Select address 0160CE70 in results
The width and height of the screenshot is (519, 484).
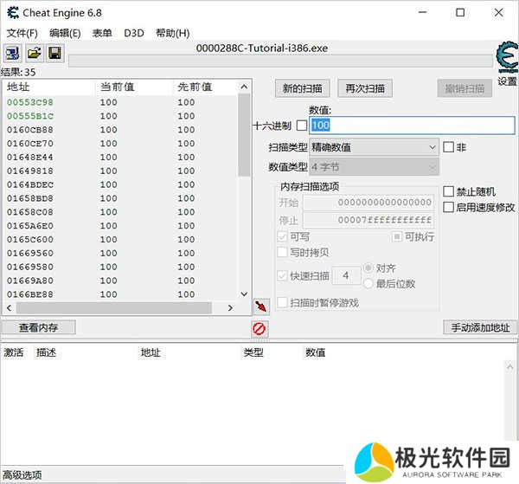[x=30, y=144]
